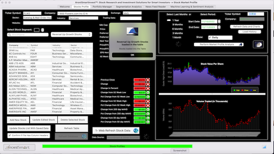Click the Website input field
The height and width of the screenshot is (154, 274).
pyautogui.click(x=47, y=23)
